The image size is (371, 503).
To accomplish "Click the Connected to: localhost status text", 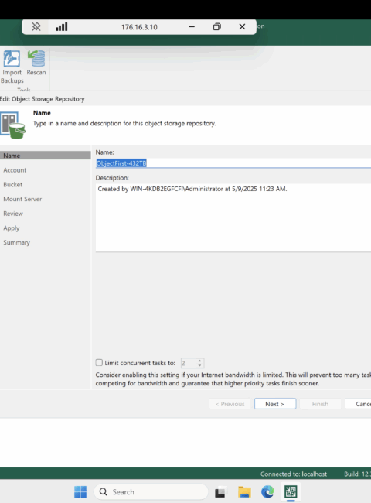I will point(294,474).
